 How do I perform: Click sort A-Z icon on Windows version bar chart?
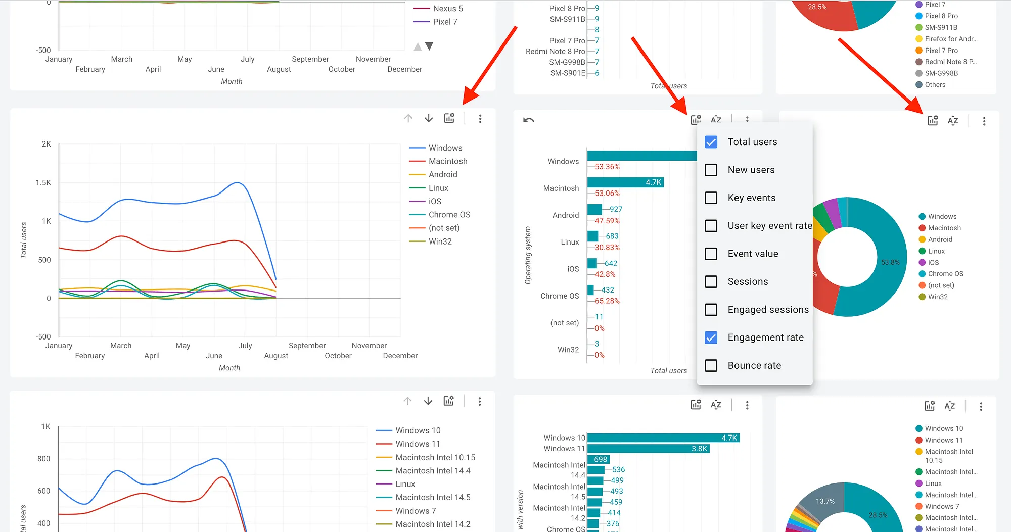click(x=716, y=405)
